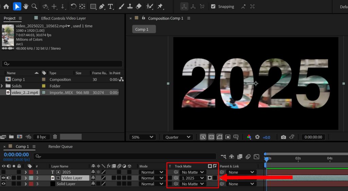Enable motion blur icon in timeline header

click(x=248, y=157)
